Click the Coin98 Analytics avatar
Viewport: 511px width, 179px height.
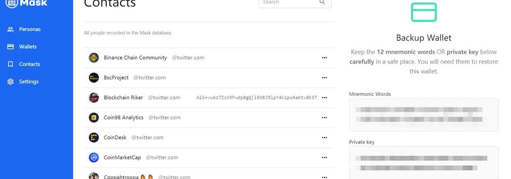coord(94,118)
